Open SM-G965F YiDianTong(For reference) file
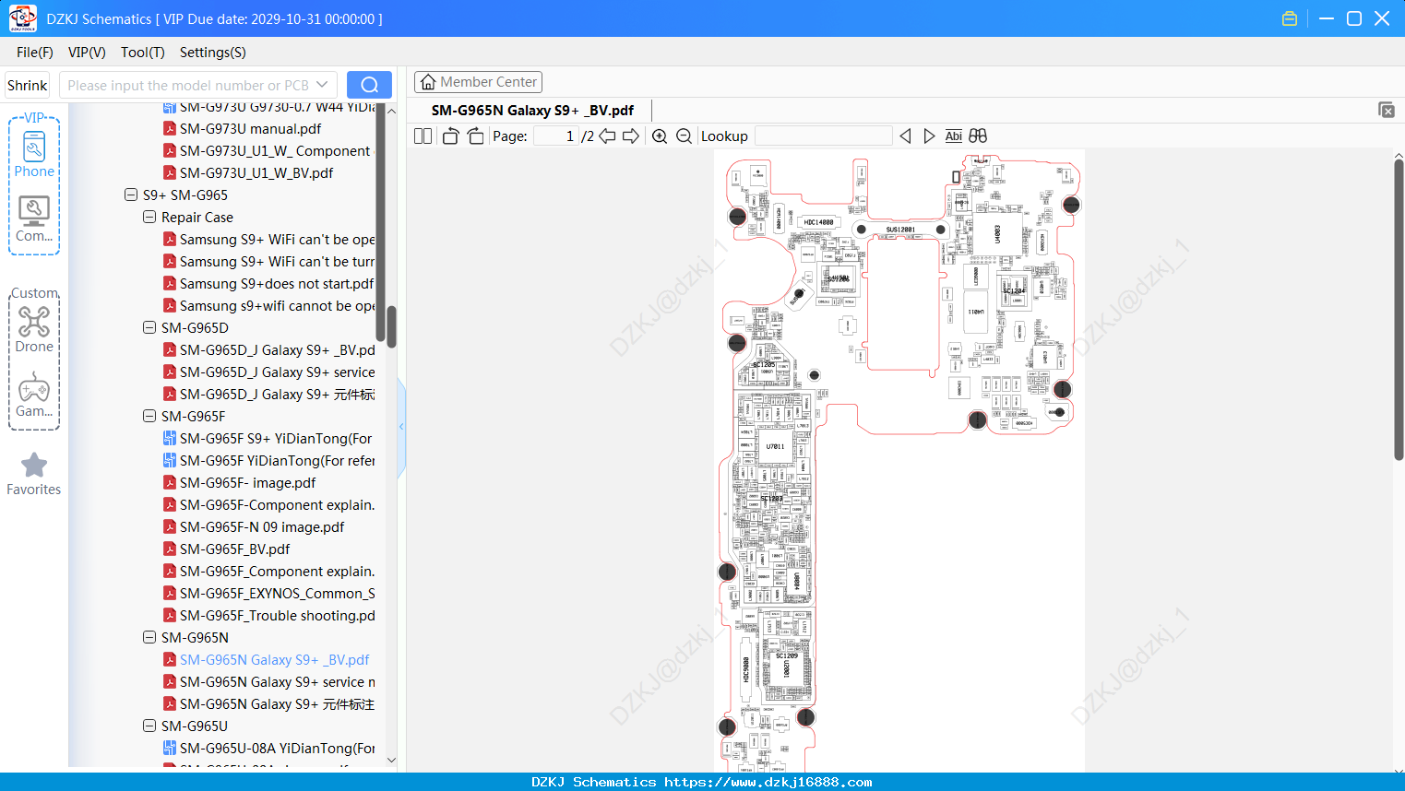Image resolution: width=1405 pixels, height=791 pixels. click(277, 461)
